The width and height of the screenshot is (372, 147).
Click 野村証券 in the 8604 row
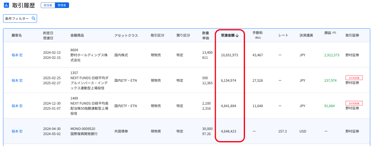point(352,55)
